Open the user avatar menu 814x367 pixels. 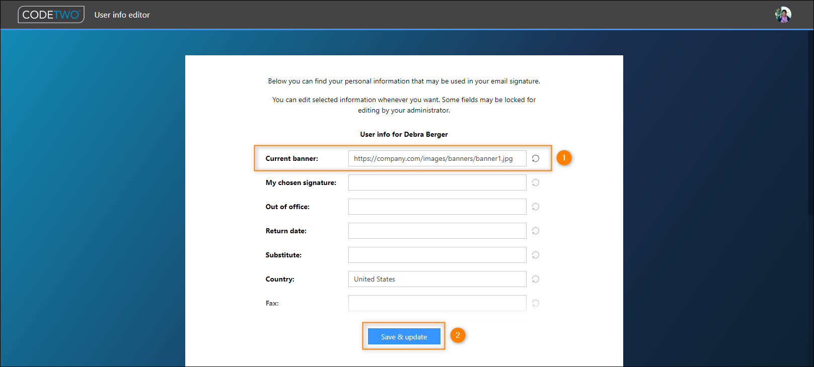[783, 15]
